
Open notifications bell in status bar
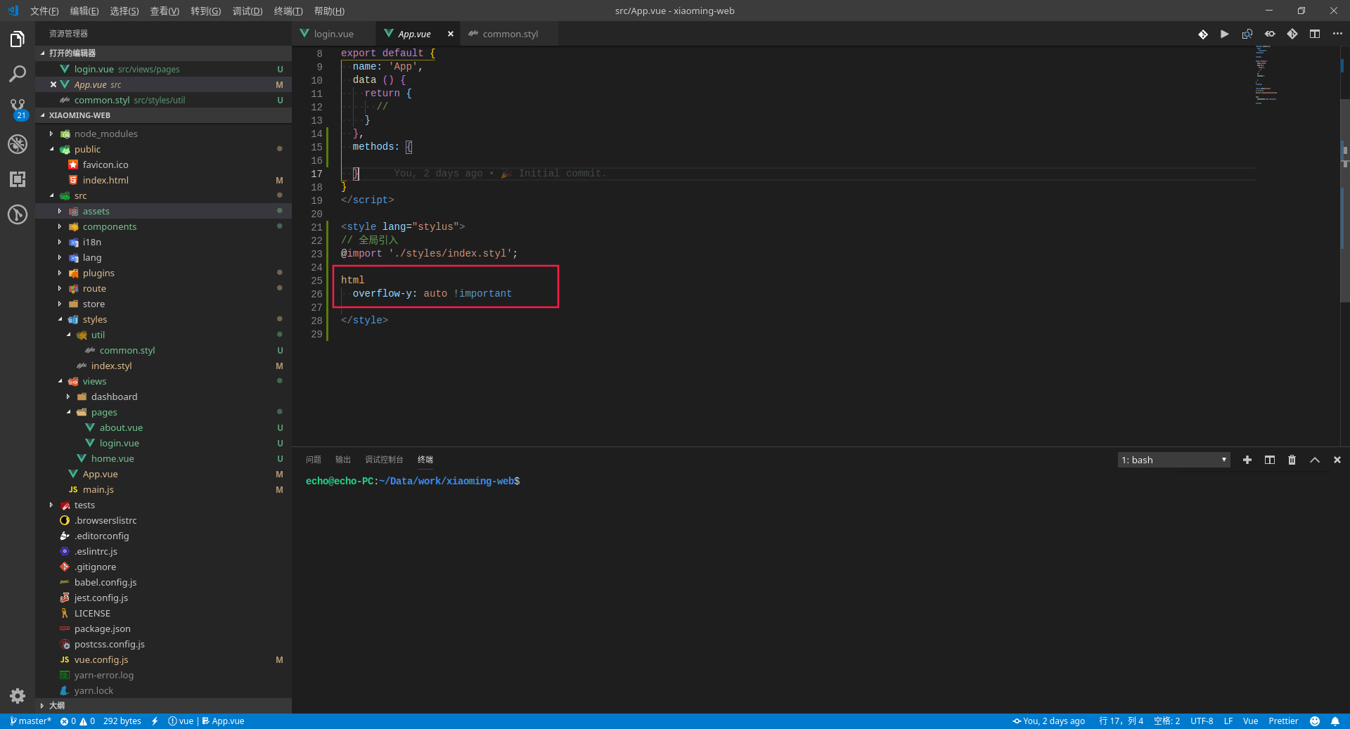1335,721
